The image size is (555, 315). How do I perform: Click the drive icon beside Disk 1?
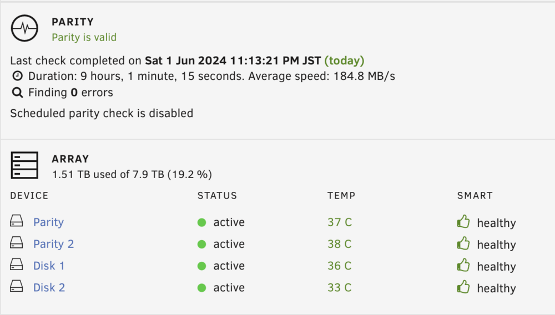17,265
